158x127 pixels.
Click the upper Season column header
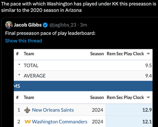pyautogui.click(x=97, y=54)
